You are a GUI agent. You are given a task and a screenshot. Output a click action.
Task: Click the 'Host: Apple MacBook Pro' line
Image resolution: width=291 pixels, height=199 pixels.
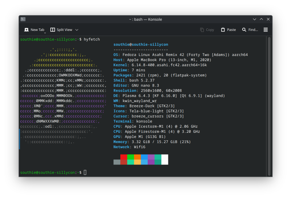[x=162, y=60]
